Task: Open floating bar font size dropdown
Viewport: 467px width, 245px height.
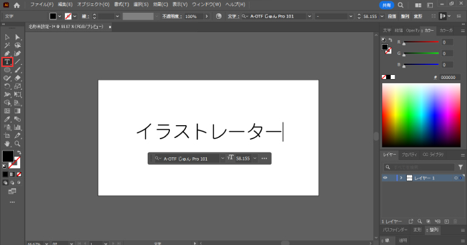Action: pos(255,159)
